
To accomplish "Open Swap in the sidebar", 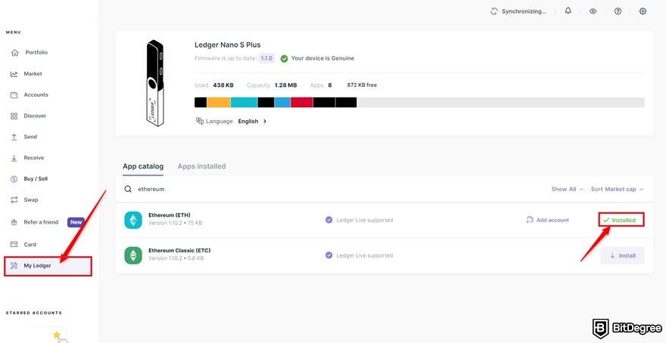I will (x=30, y=199).
